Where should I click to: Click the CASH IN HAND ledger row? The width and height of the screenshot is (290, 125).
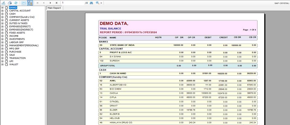coord(118,73)
